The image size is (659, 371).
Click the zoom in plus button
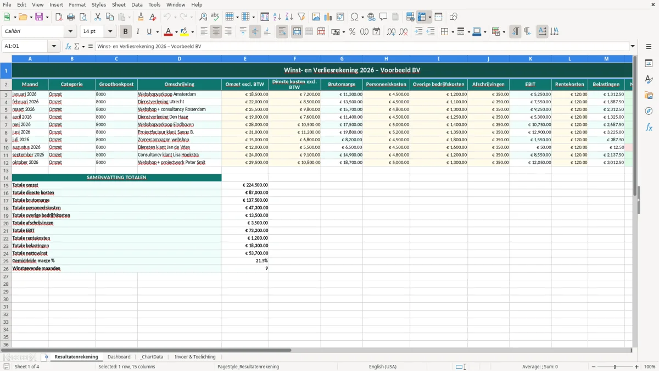click(x=637, y=367)
